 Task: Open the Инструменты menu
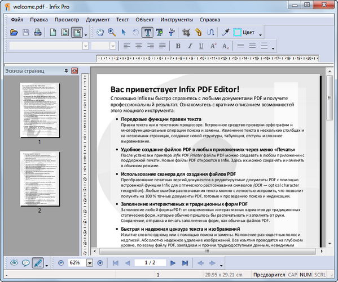(177, 20)
